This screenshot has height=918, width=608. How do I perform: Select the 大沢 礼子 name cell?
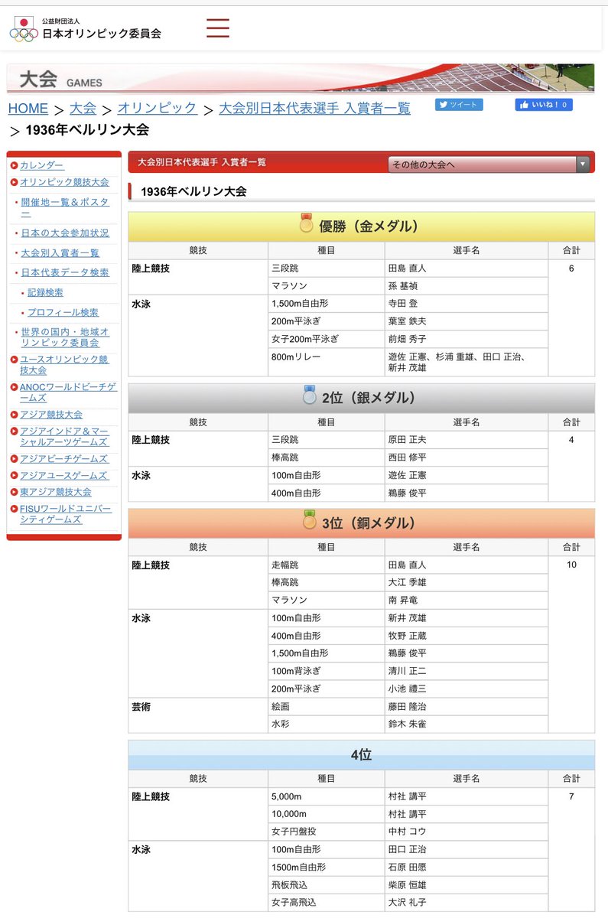(467, 903)
